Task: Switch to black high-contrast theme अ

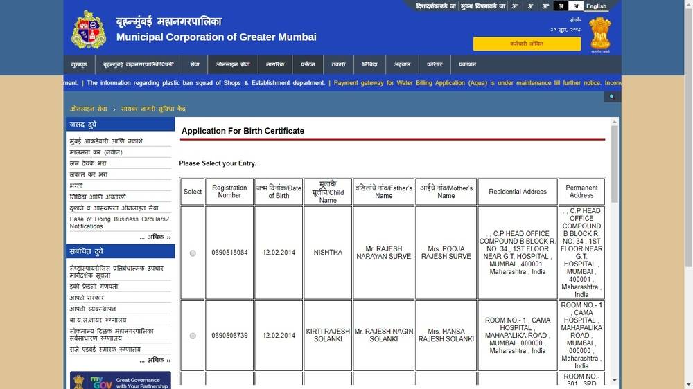Action: click(x=561, y=6)
